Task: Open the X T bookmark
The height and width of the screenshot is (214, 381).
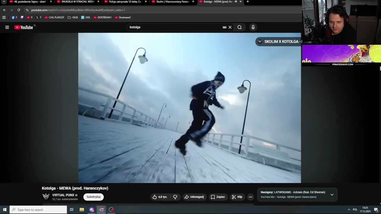Action: point(38,17)
